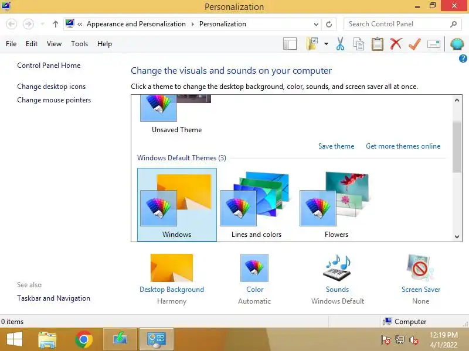
Task: Refresh the Personalization page
Action: click(x=329, y=24)
